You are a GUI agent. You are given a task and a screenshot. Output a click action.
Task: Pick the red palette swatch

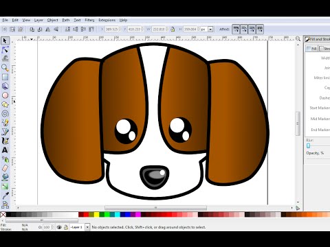(x=86, y=215)
